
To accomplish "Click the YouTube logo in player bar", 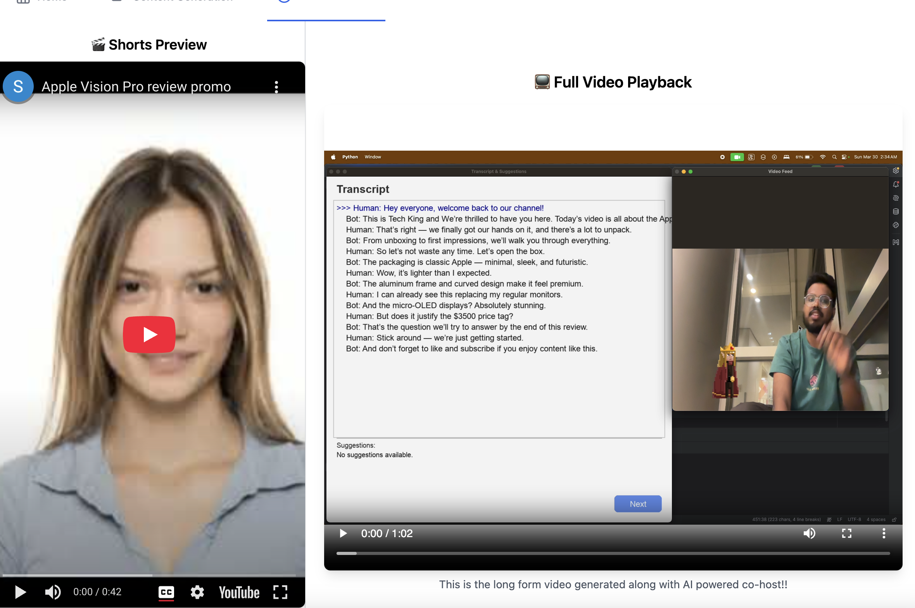I will (239, 592).
